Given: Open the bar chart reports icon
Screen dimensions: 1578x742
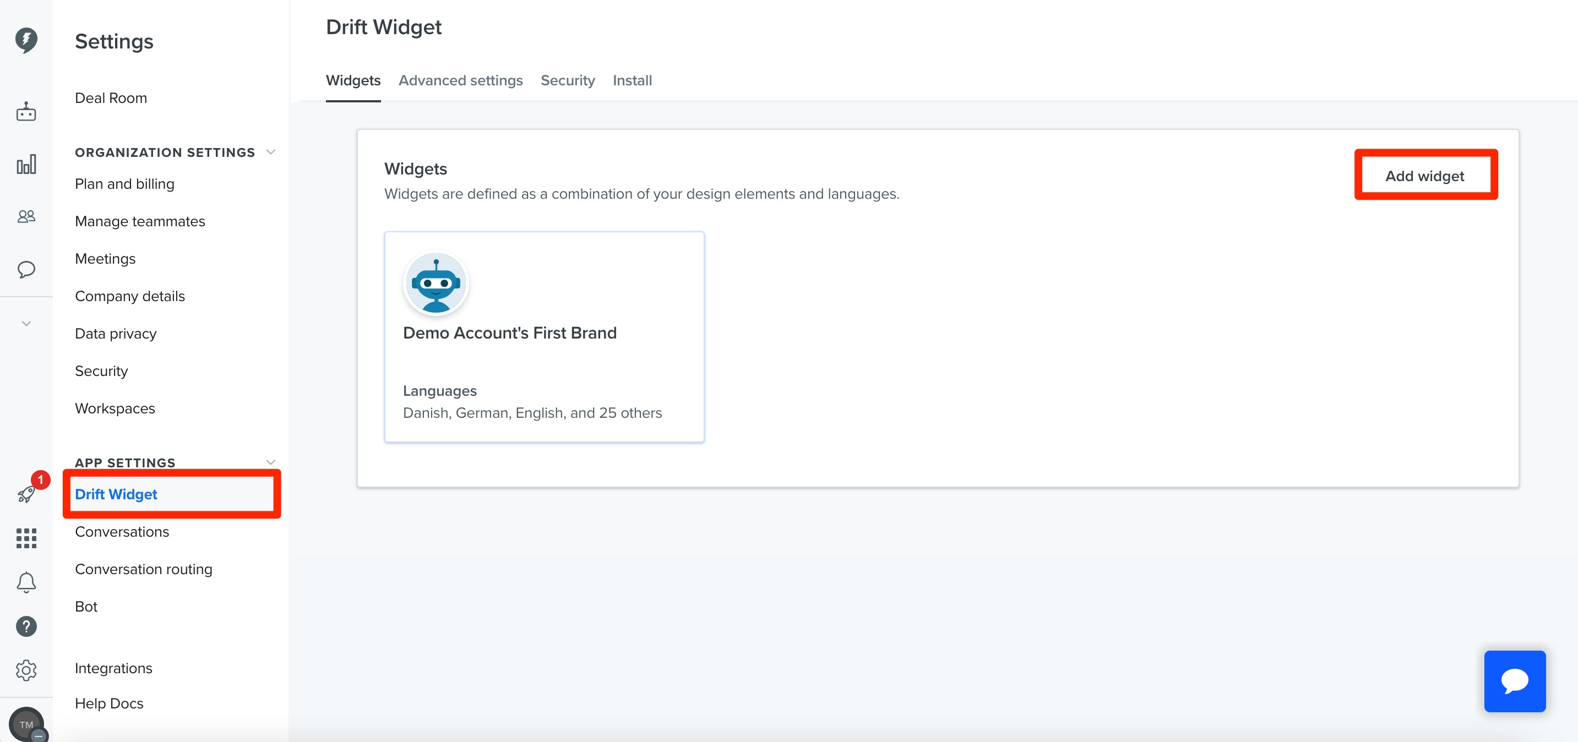Looking at the screenshot, I should click(26, 164).
